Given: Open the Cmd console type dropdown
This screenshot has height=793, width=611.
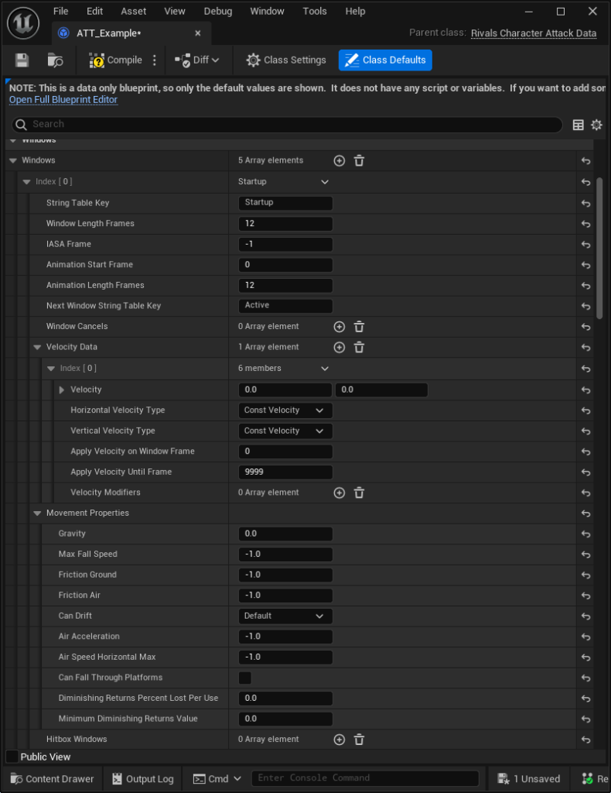Looking at the screenshot, I should point(217,779).
